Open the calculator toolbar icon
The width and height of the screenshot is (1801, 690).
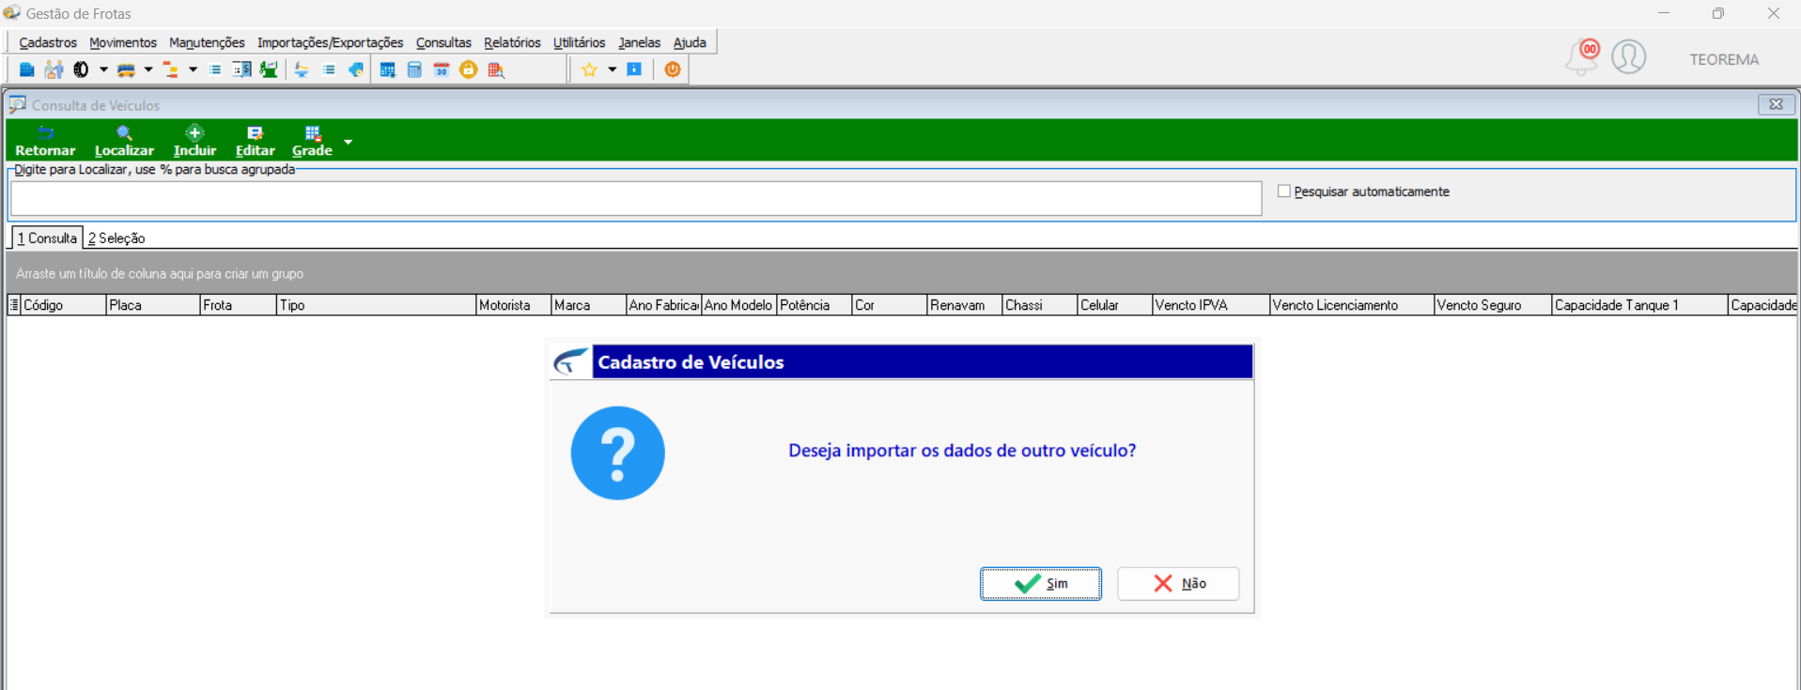[414, 69]
